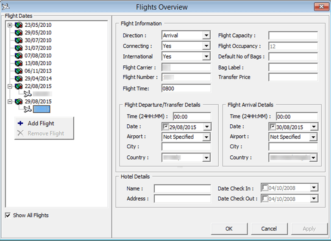Click the Flight Time field showing 0800

186,88
